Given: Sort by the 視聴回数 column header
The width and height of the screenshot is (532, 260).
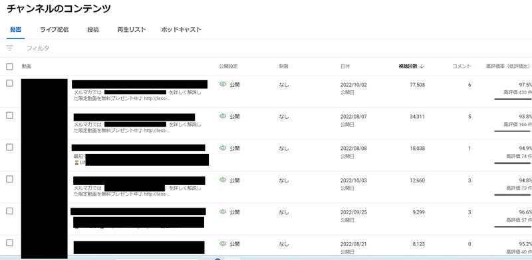Looking at the screenshot, I should coord(408,66).
